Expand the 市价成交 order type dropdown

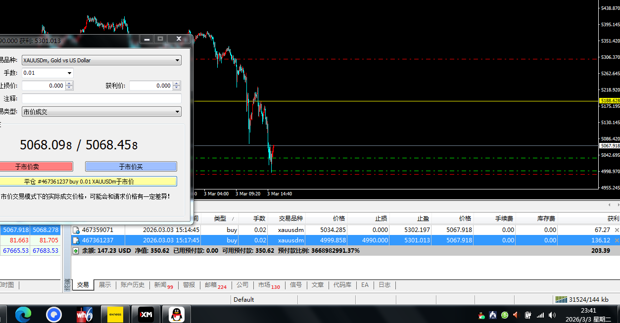point(178,112)
